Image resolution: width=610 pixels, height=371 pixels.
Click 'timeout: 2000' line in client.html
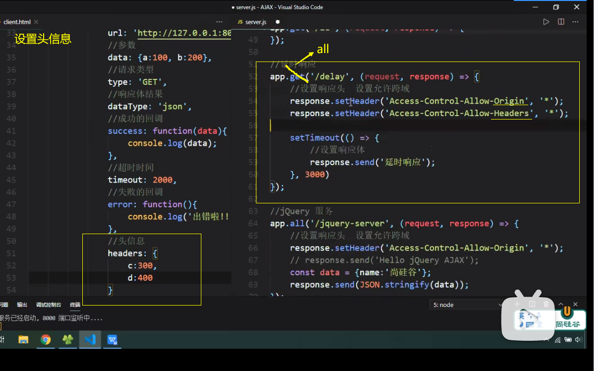click(142, 180)
